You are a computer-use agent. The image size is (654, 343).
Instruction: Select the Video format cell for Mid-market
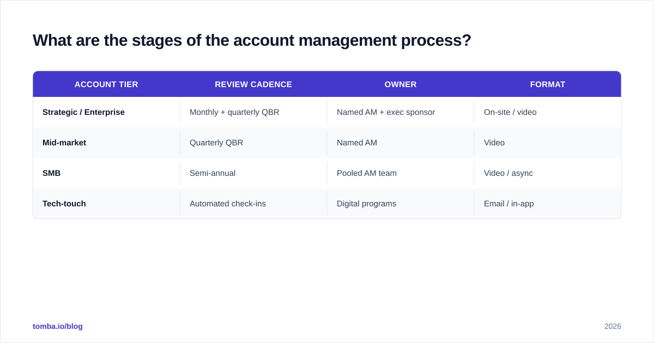[x=548, y=143]
